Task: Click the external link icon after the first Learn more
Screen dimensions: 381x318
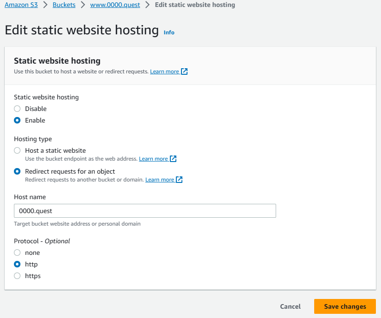Action: pyautogui.click(x=184, y=71)
